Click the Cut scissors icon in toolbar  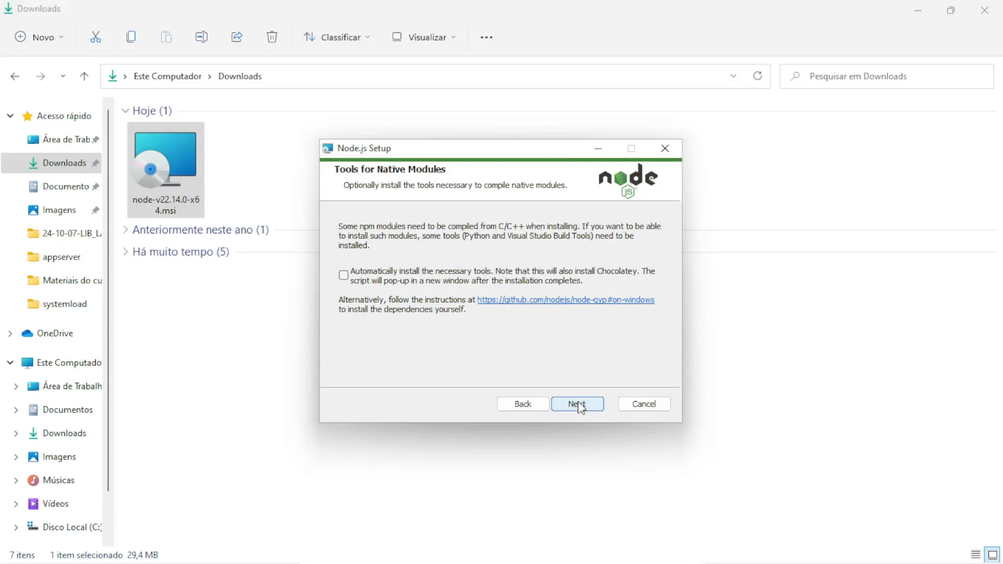point(95,37)
